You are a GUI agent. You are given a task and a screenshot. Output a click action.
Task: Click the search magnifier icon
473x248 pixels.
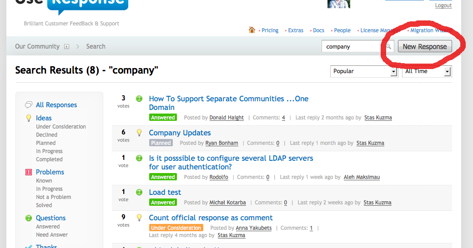coord(389,46)
